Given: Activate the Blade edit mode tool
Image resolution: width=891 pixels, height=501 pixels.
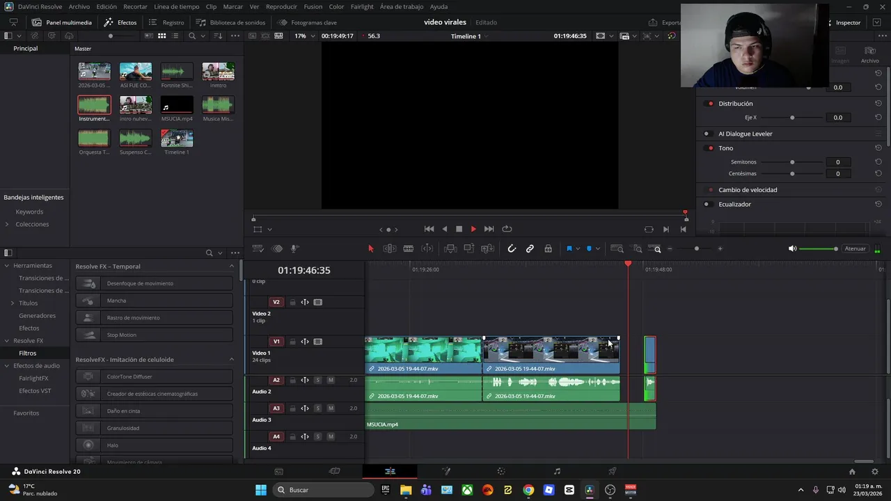Looking at the screenshot, I should [409, 248].
